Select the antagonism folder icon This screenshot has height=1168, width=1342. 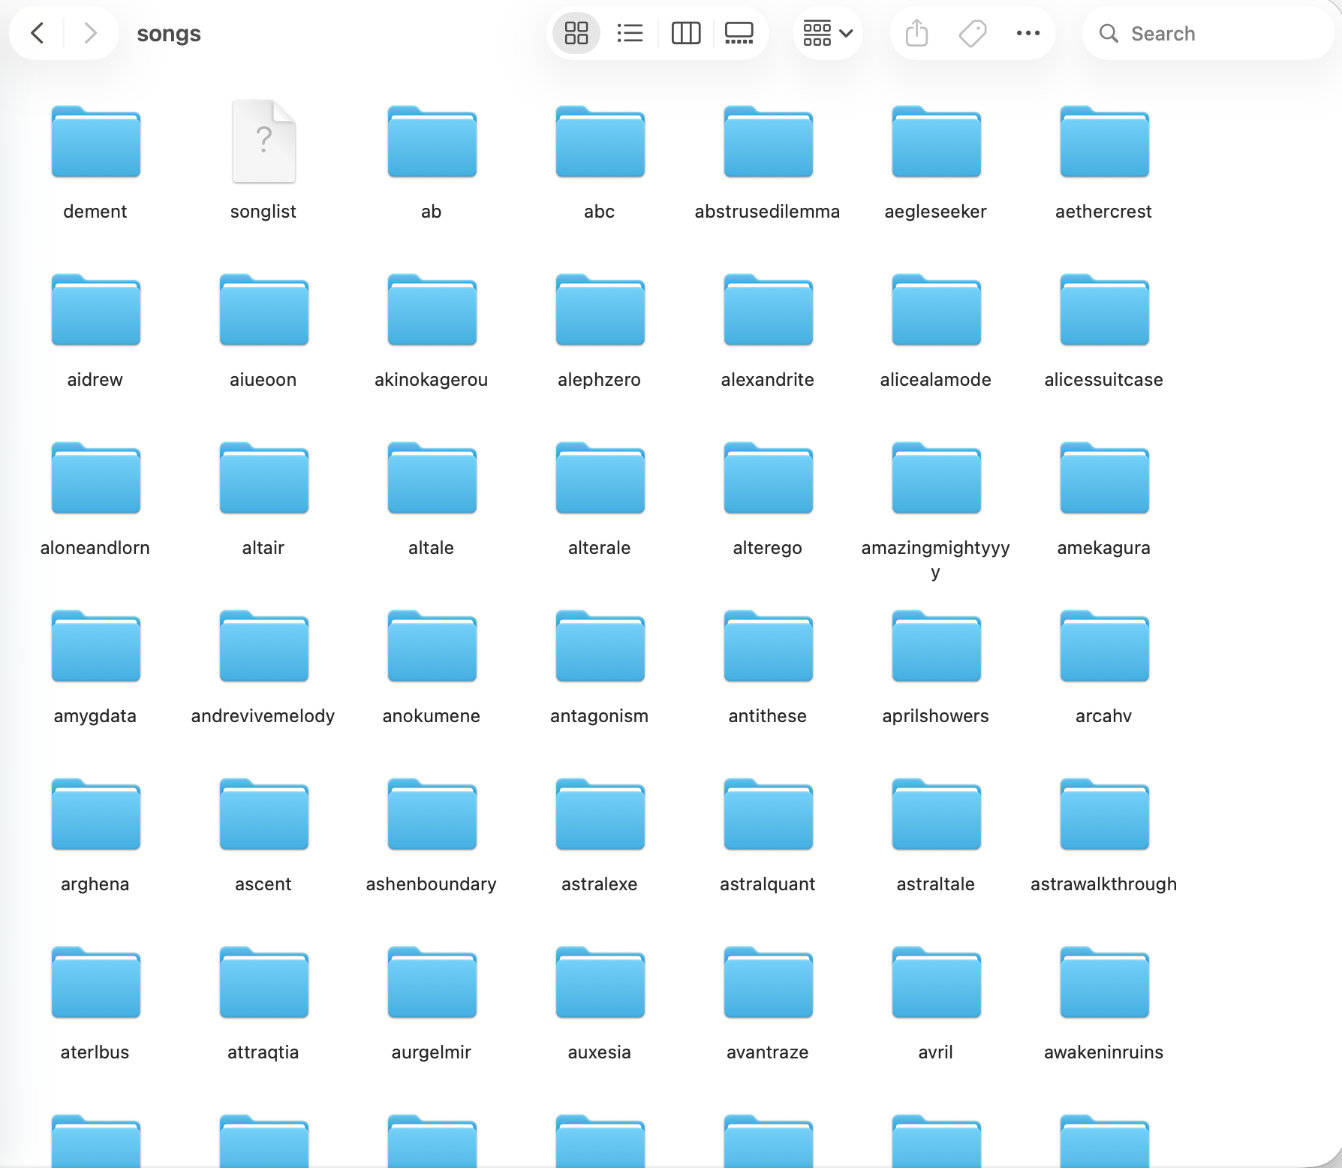click(x=600, y=646)
